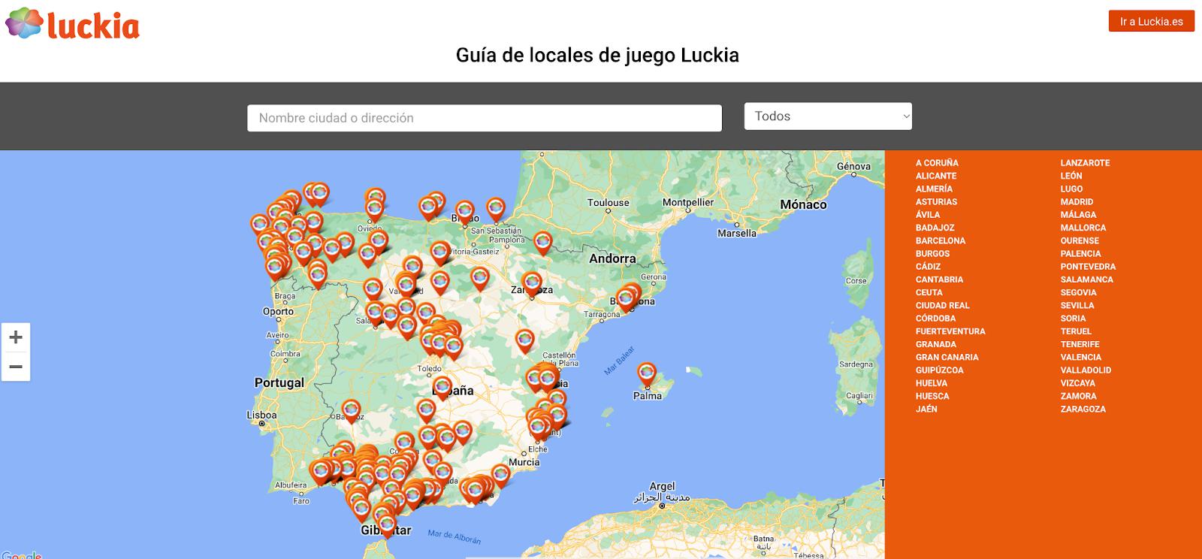Open the GUIPÚZCOA province link
This screenshot has width=1202, height=559.
939,370
